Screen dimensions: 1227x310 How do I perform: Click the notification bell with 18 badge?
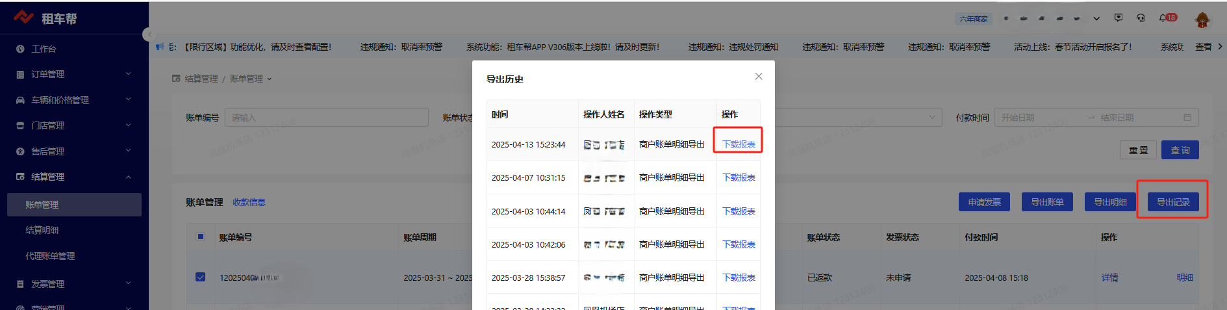[1163, 18]
